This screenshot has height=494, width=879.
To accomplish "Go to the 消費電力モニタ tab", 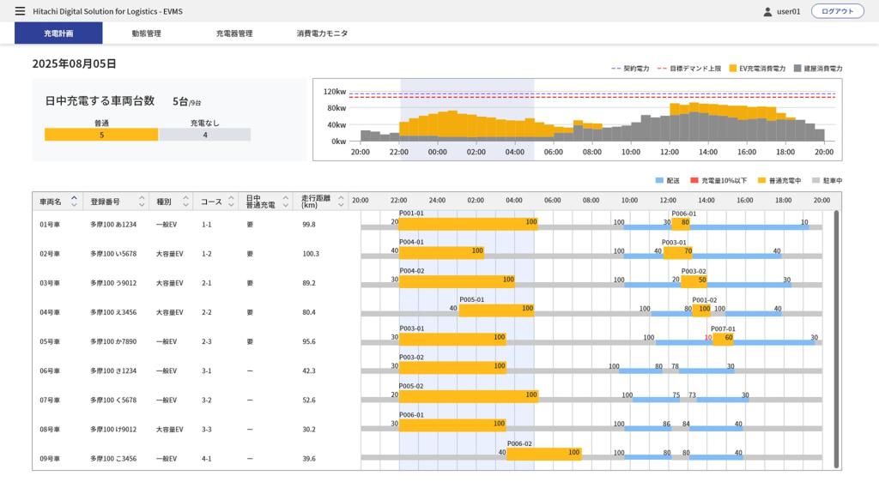I will point(322,33).
